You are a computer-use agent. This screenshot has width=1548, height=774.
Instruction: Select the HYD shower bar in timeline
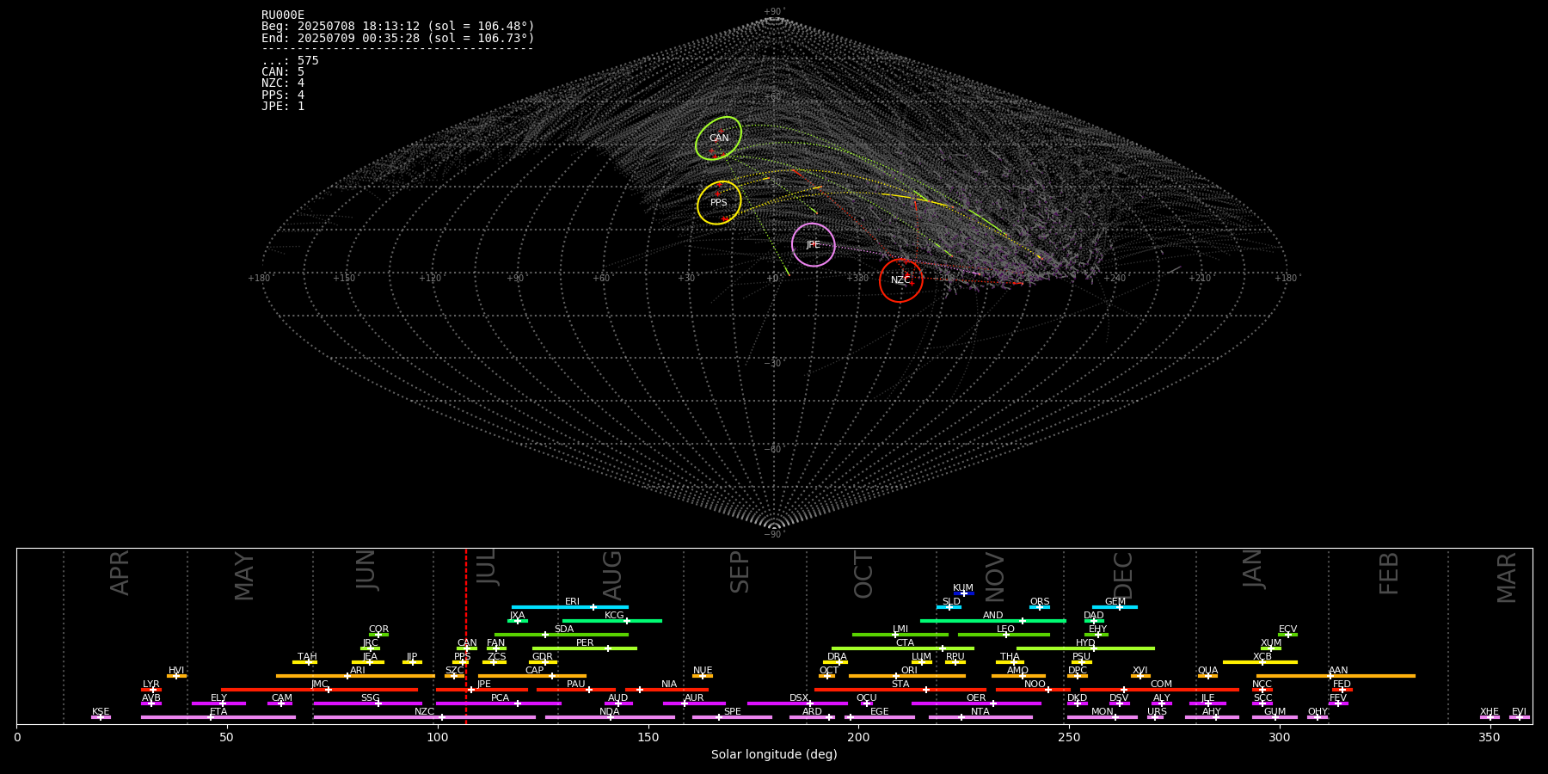pos(1085,648)
